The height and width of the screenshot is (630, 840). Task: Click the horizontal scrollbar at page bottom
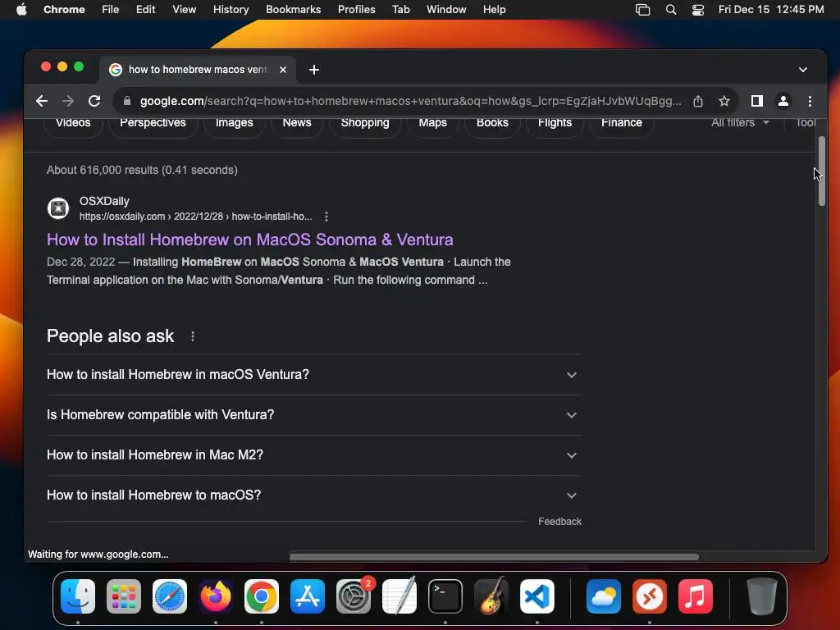click(x=494, y=557)
